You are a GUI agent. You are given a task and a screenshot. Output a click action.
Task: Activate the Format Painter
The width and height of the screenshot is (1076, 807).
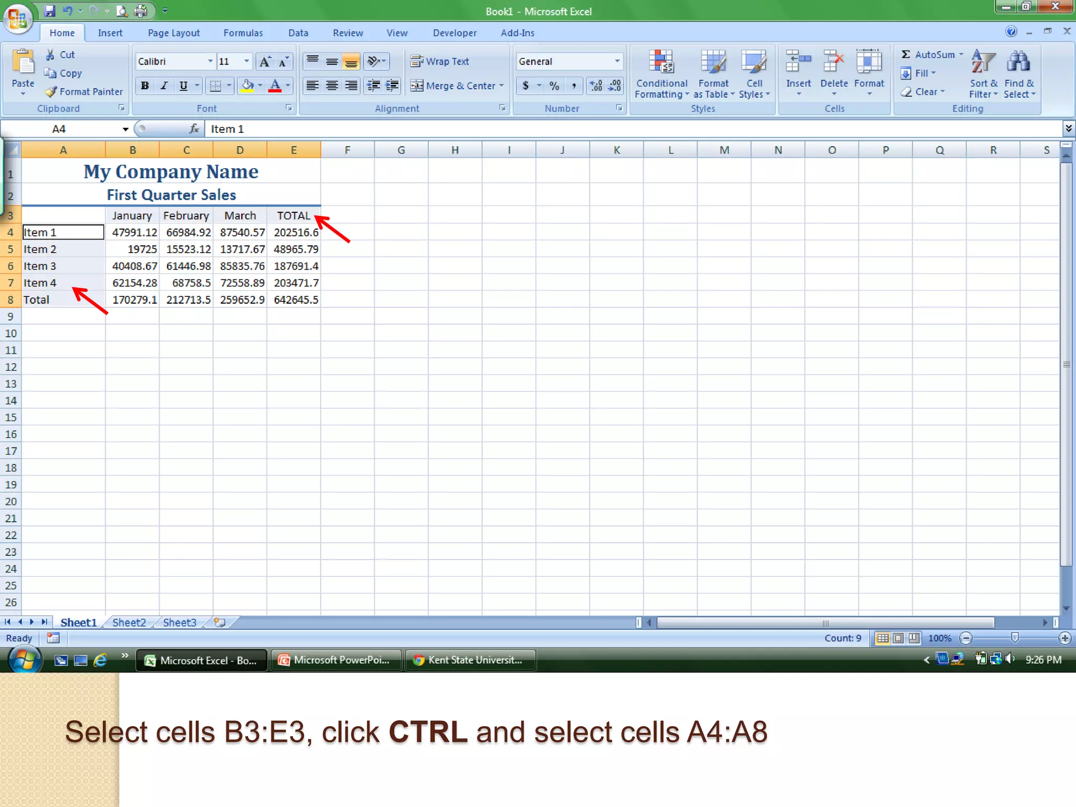84,91
